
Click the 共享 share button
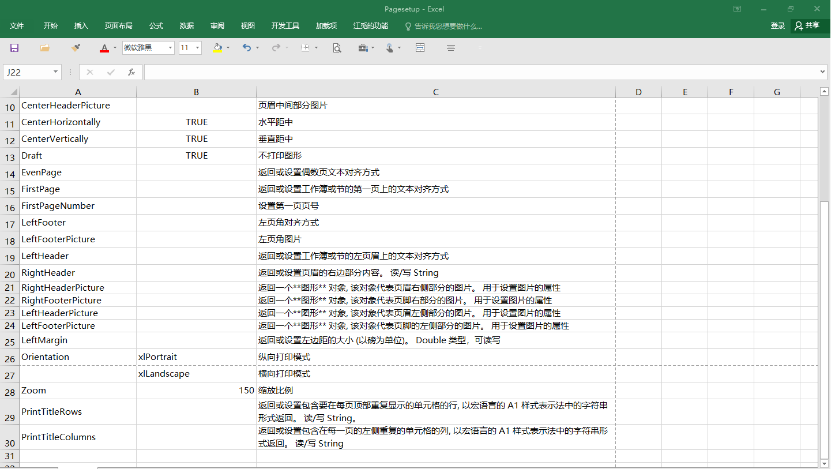click(808, 26)
